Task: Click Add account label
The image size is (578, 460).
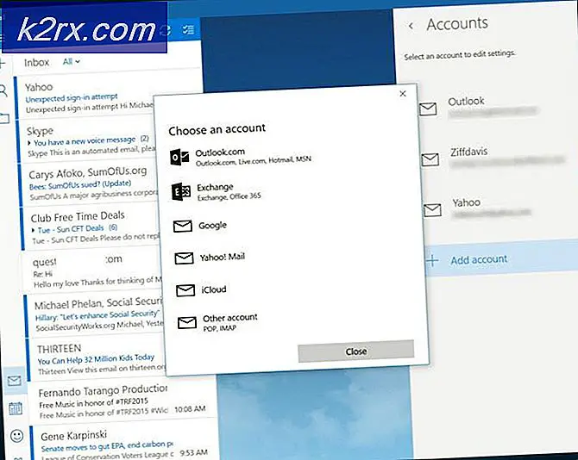Action: pyautogui.click(x=479, y=259)
